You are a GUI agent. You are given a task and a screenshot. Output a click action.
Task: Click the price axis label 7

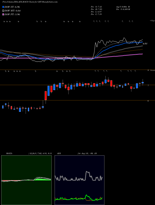tap(148, 85)
